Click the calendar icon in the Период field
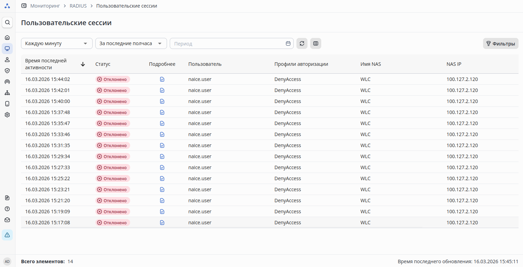Image resolution: width=523 pixels, height=267 pixels. click(288, 43)
